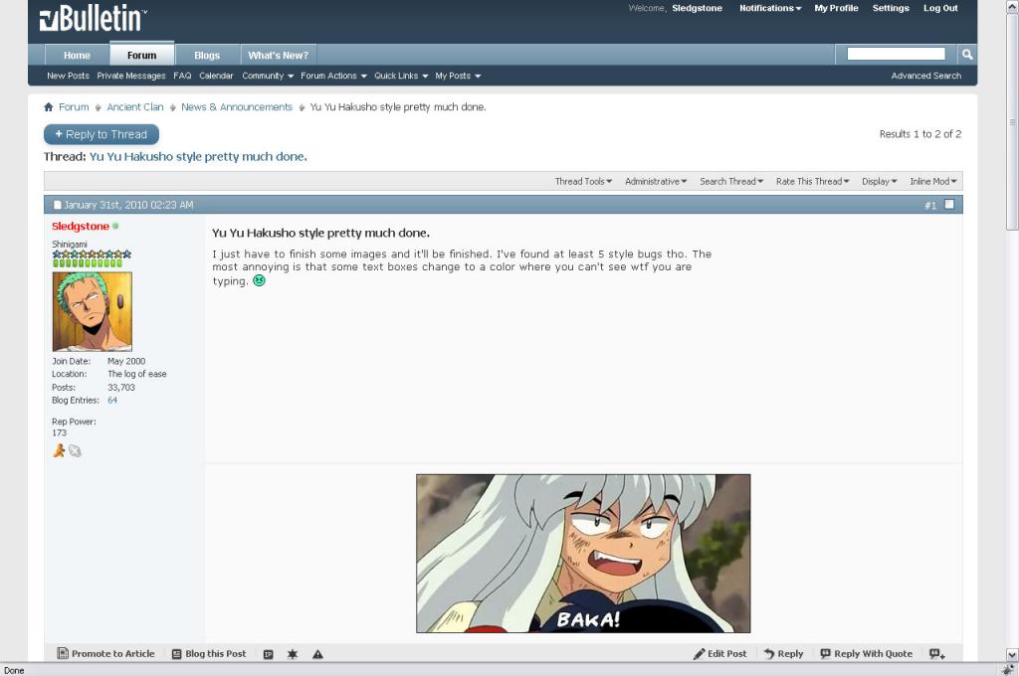The width and height of the screenshot is (1019, 676).
Task: Open Private Messages
Action: point(131,76)
